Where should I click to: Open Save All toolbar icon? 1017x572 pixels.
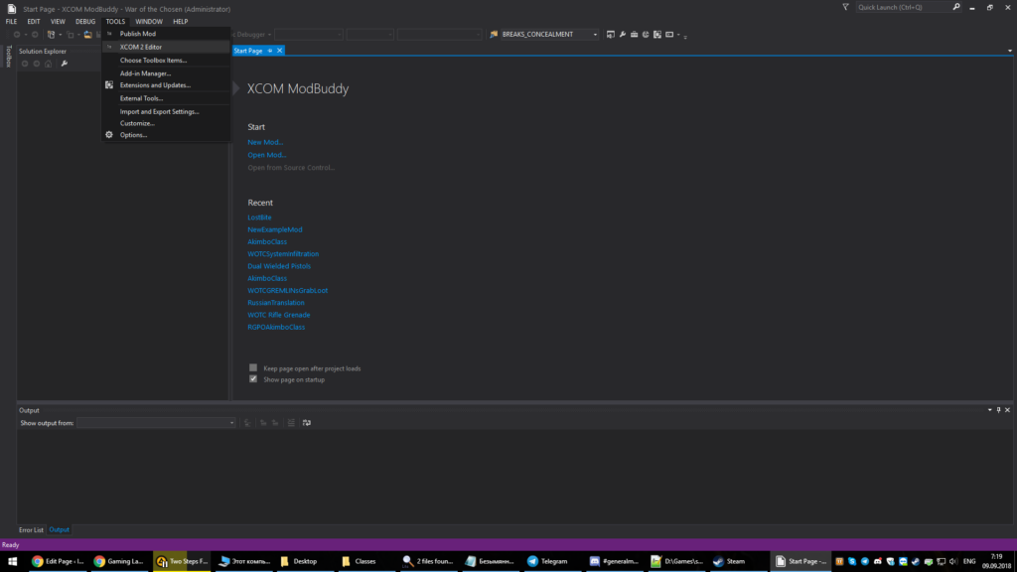[x=98, y=35]
